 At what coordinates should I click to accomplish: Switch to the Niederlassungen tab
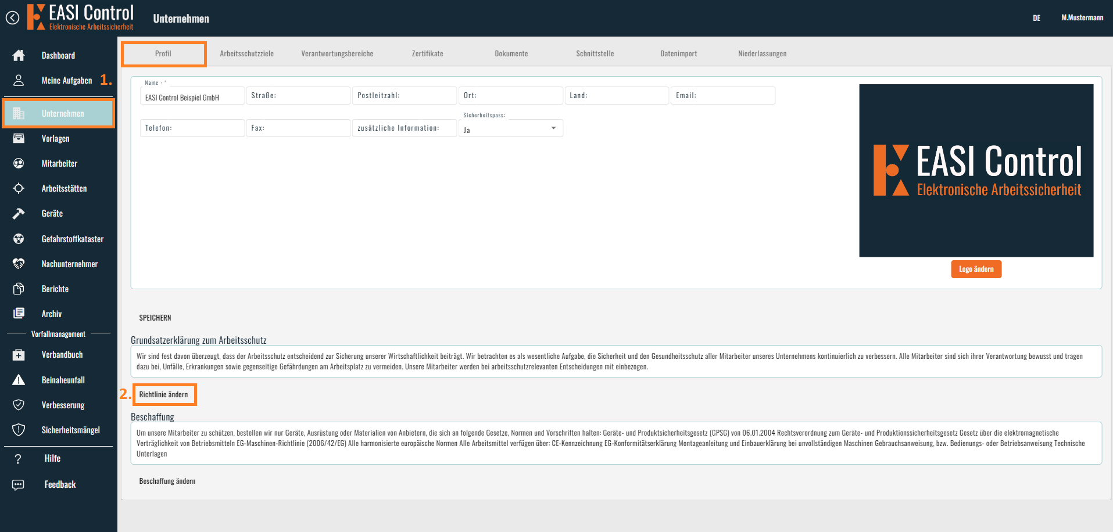[763, 53]
